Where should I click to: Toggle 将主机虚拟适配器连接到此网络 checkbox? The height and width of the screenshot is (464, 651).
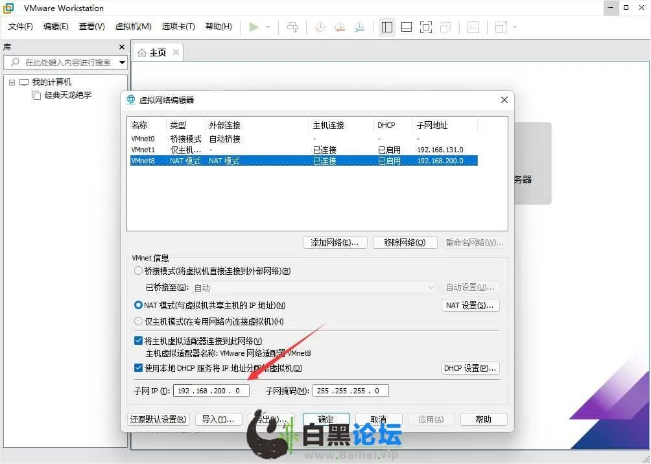point(139,341)
